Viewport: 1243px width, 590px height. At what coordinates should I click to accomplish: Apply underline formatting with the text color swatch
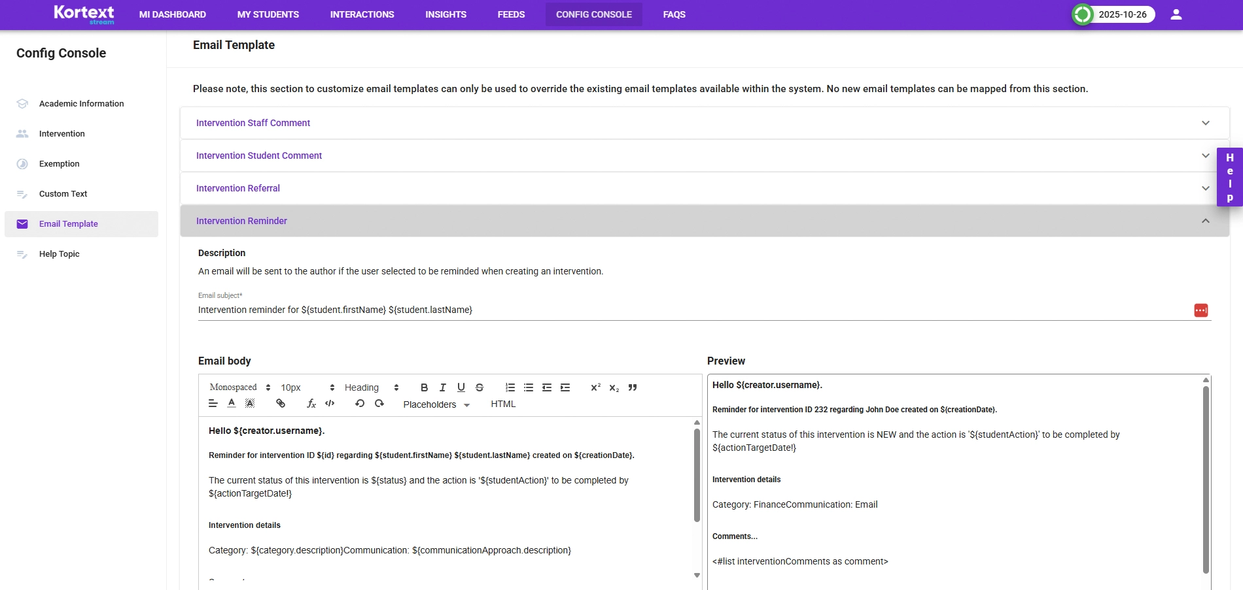click(x=231, y=403)
